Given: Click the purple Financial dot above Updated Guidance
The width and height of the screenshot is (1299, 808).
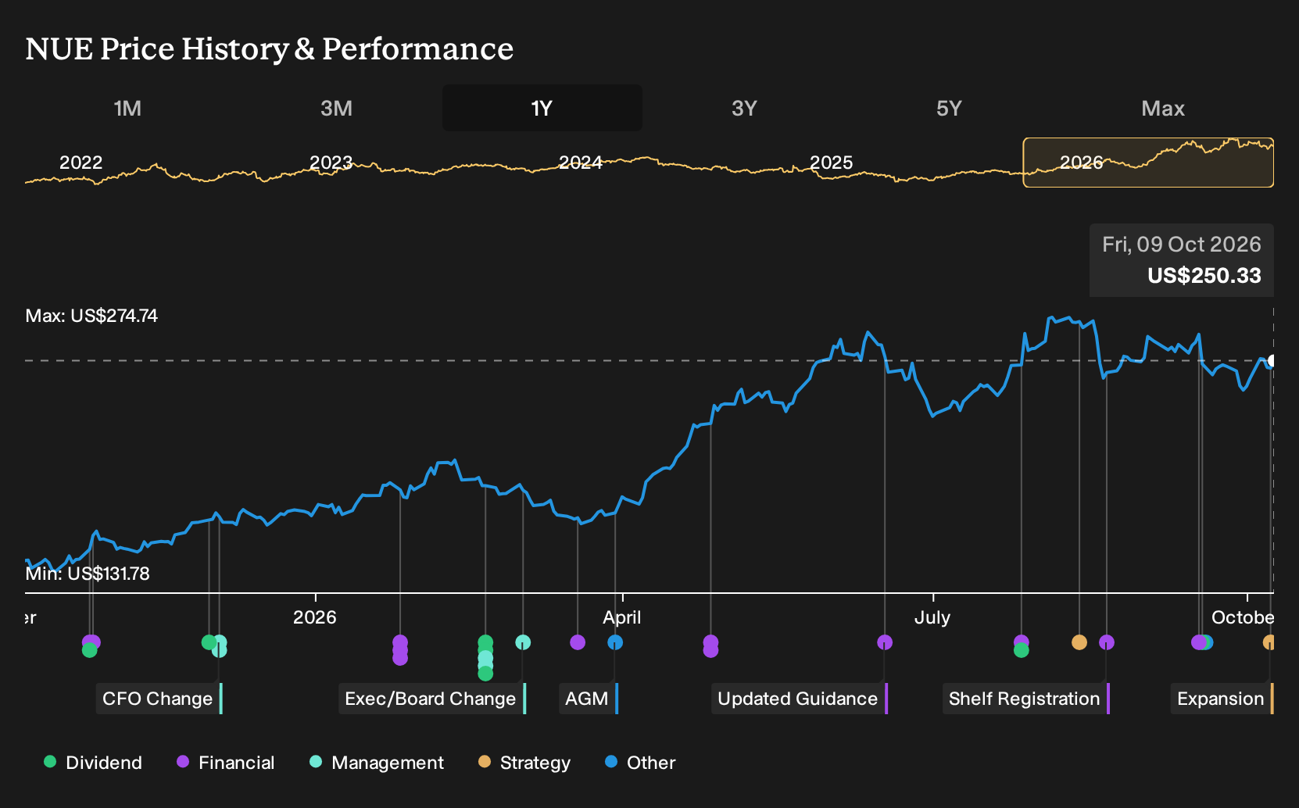Looking at the screenshot, I should coord(885,642).
